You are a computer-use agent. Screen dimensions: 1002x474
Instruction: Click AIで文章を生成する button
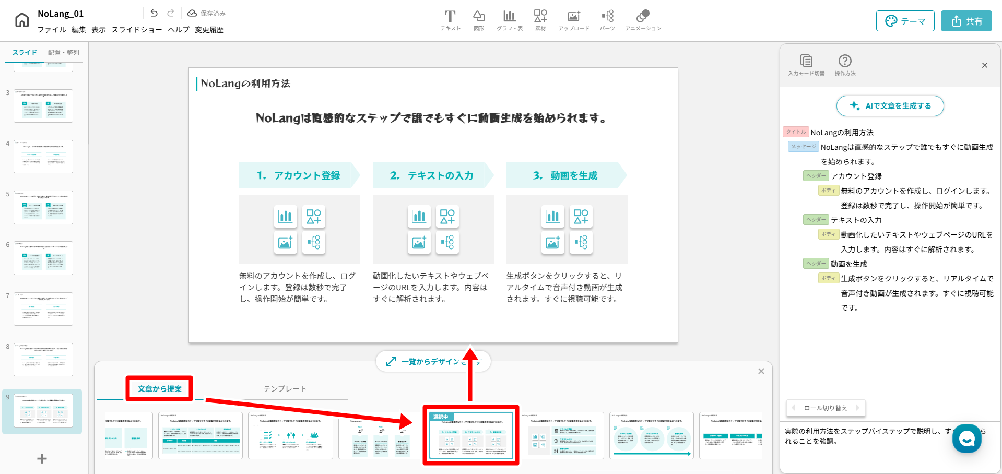(890, 106)
